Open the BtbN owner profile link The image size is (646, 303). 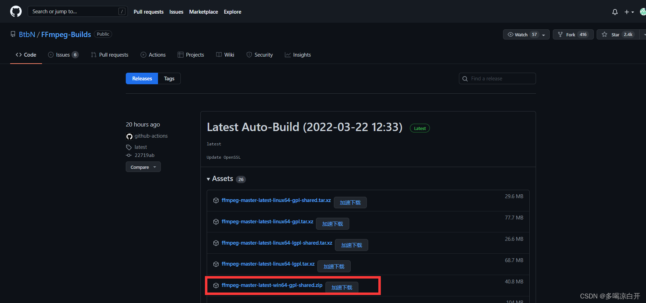click(x=27, y=34)
